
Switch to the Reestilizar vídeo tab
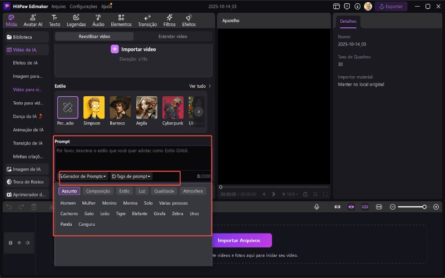point(94,36)
